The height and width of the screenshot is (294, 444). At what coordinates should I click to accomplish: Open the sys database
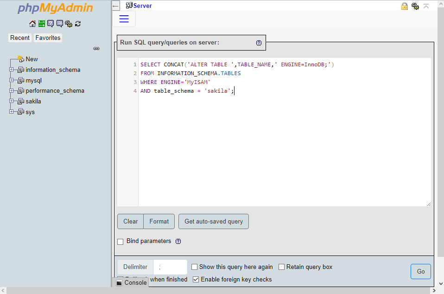click(x=30, y=112)
